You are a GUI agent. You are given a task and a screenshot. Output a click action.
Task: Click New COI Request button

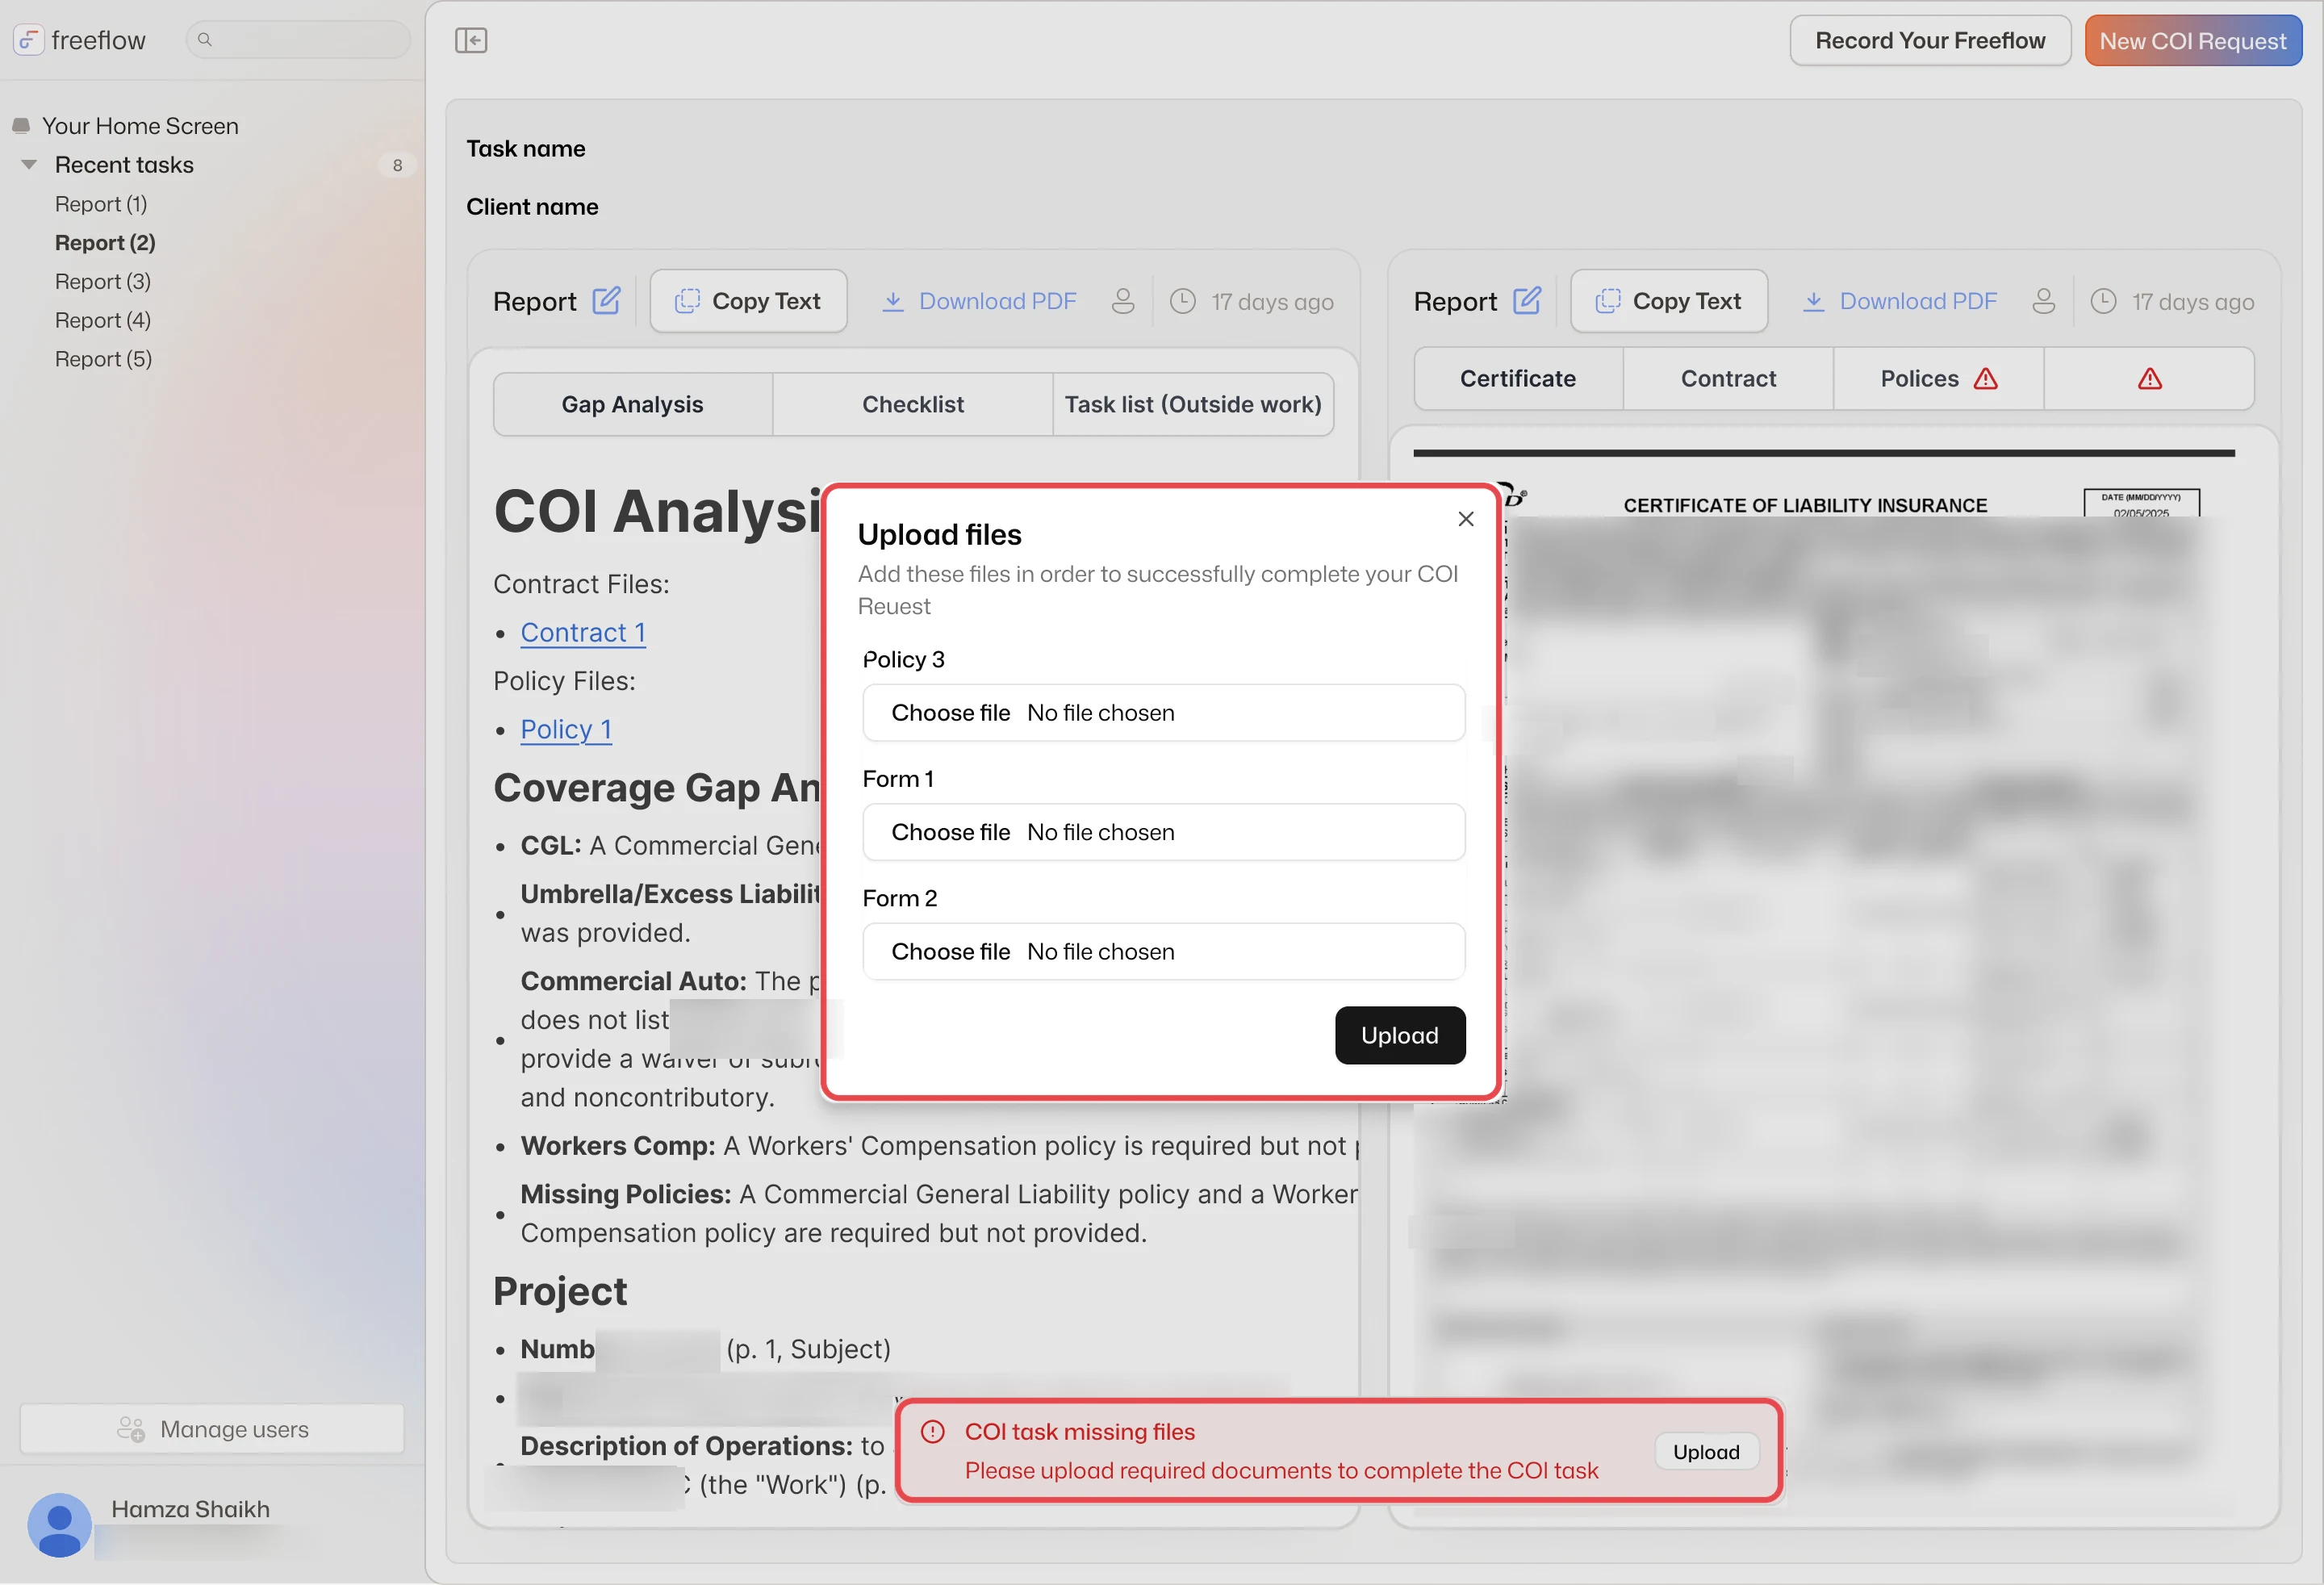pos(2193,41)
